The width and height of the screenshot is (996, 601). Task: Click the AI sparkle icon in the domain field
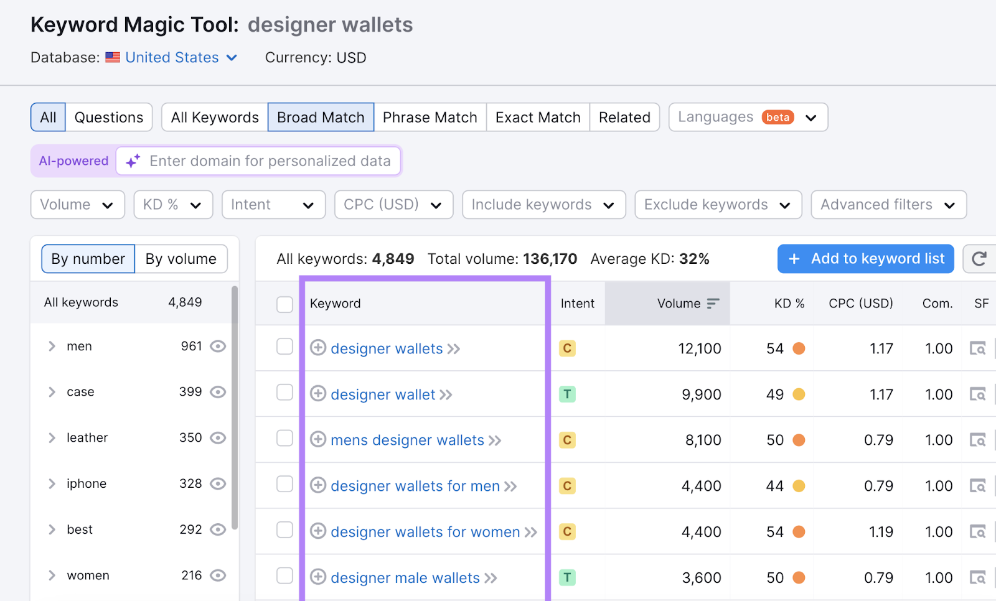(x=132, y=161)
